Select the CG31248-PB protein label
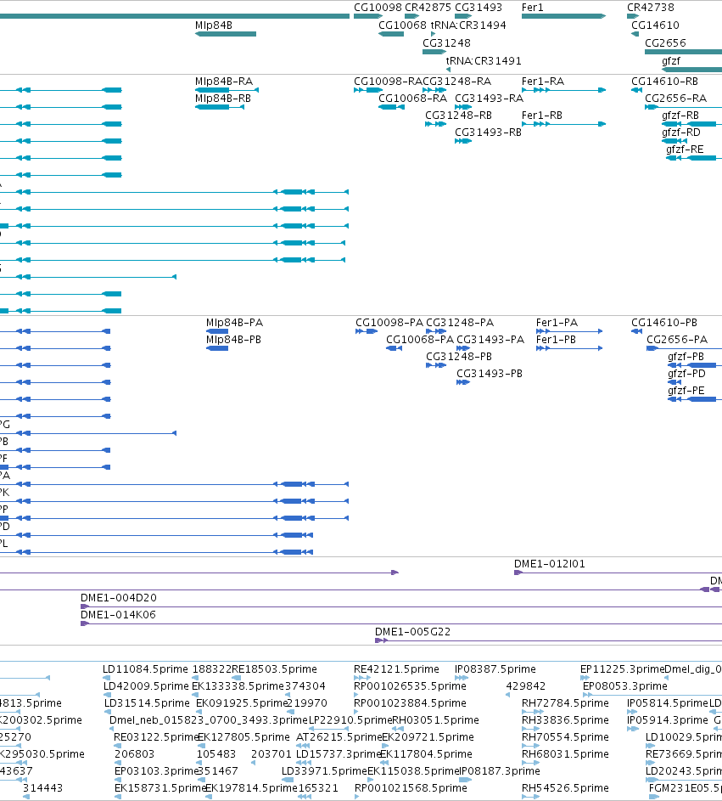Image resolution: width=722 pixels, height=801 pixels. point(459,356)
